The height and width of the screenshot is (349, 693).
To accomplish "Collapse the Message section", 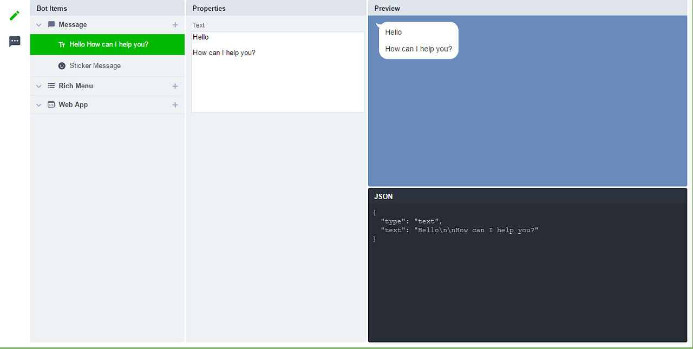I will coord(38,24).
